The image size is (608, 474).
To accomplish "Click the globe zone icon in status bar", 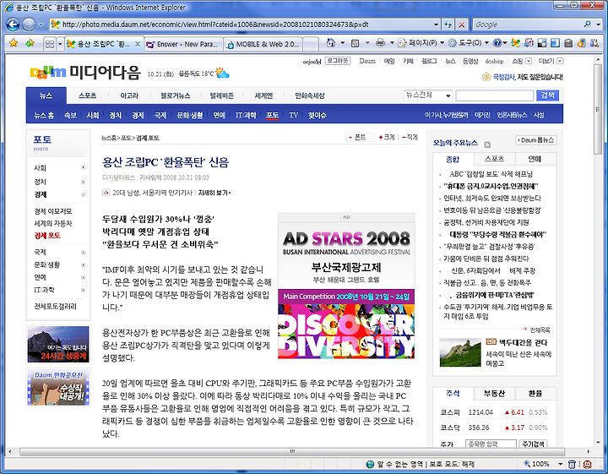I will coord(371,464).
